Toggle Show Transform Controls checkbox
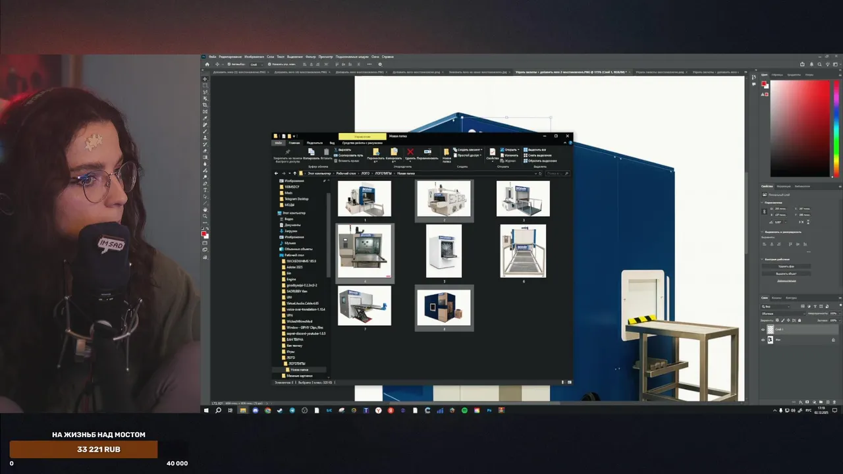843x474 pixels. (269, 64)
